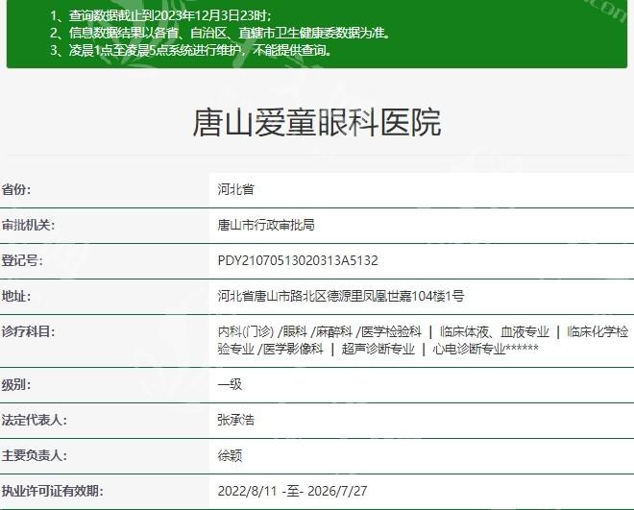The image size is (634, 510).
Task: Click the value 一级
Action: (x=230, y=384)
